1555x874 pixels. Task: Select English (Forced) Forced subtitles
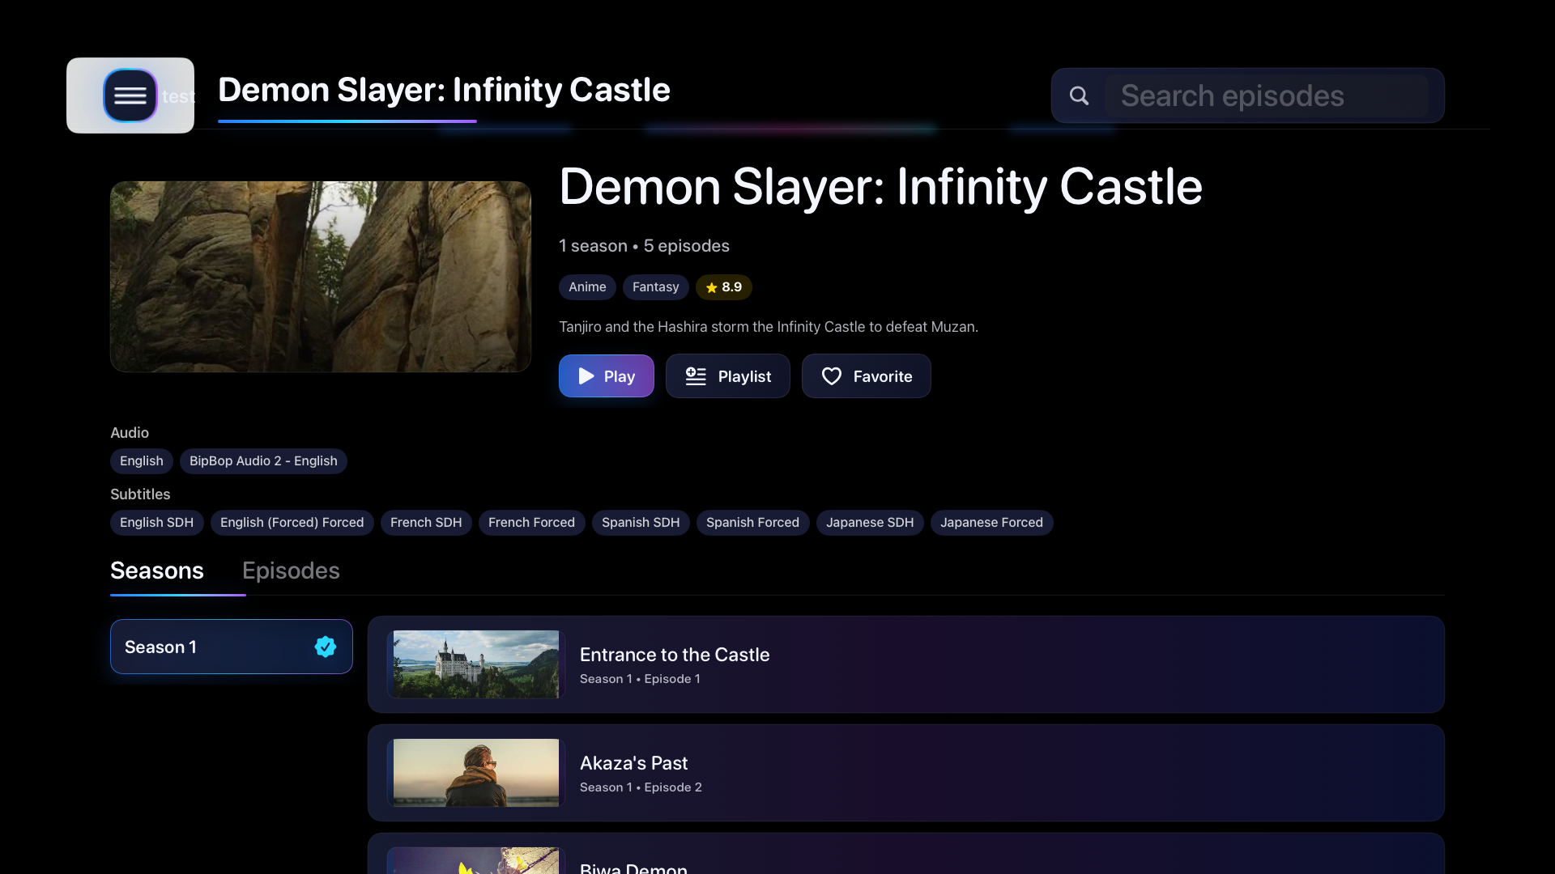292,523
